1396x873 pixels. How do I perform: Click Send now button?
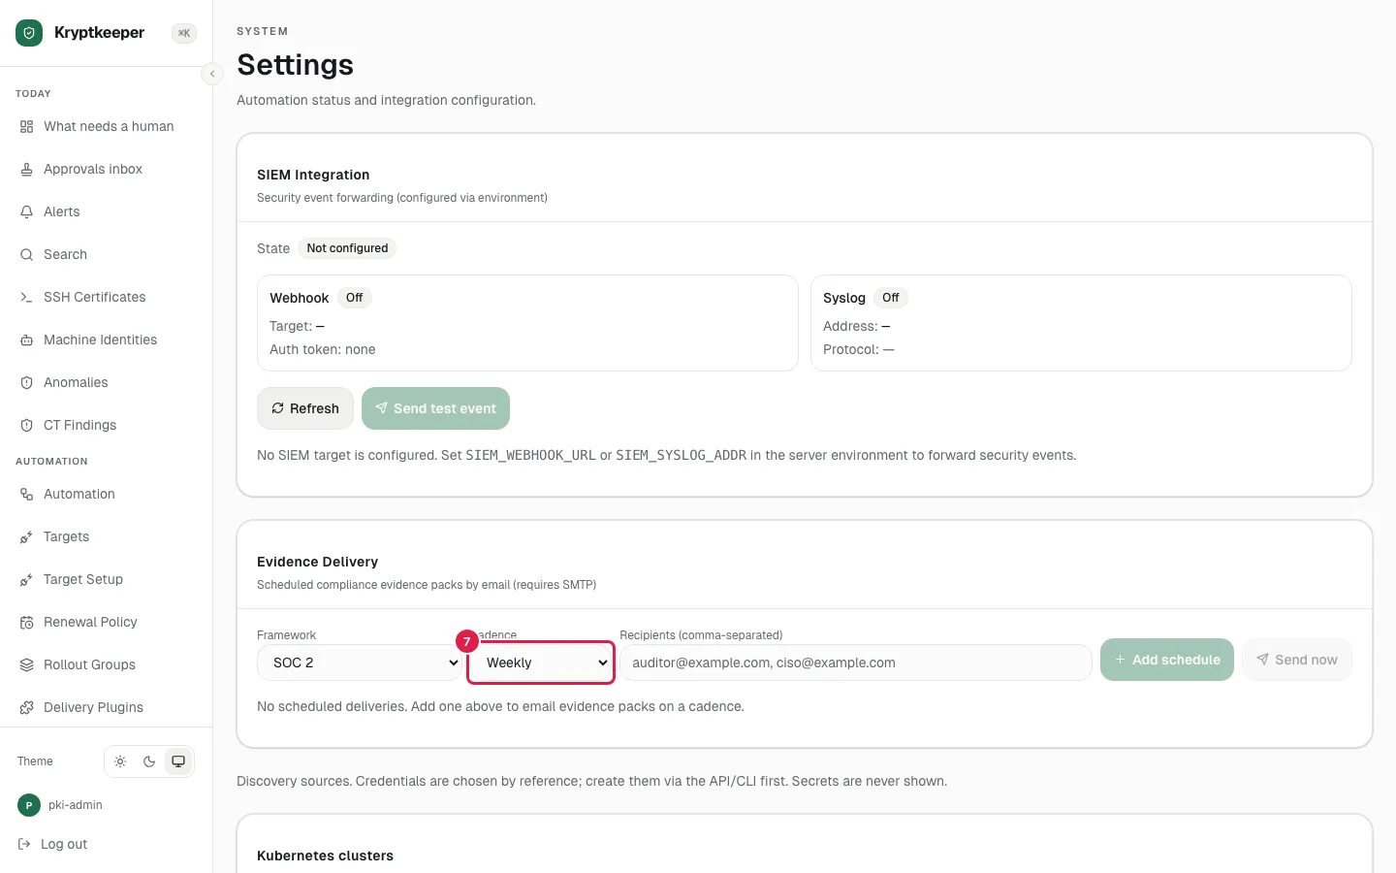click(x=1297, y=660)
